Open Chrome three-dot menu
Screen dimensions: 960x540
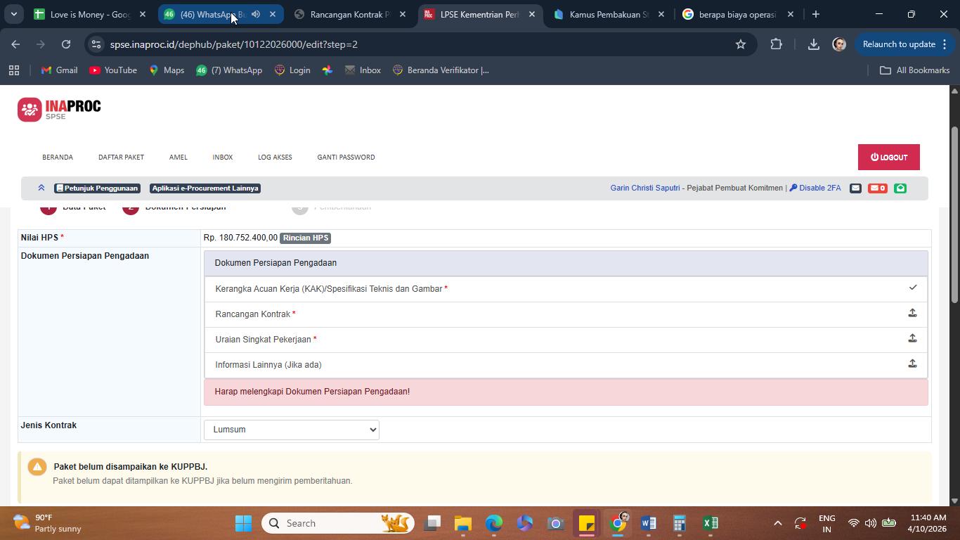point(945,44)
